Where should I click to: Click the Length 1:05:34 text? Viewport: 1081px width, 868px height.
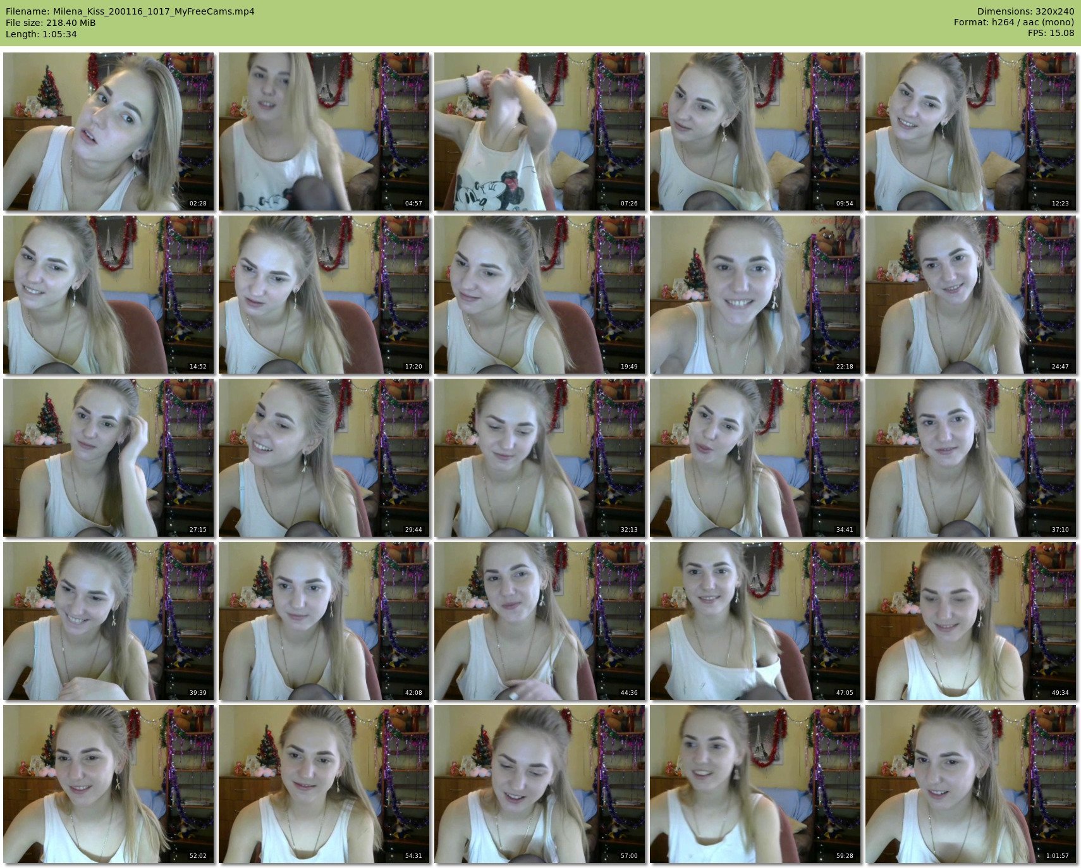41,34
